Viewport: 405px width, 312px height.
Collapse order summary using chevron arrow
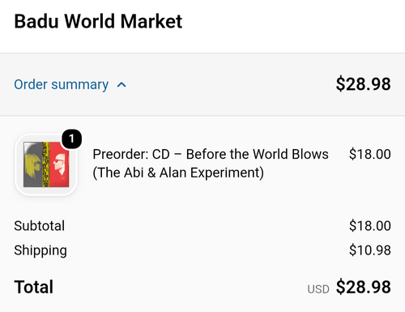tap(122, 85)
